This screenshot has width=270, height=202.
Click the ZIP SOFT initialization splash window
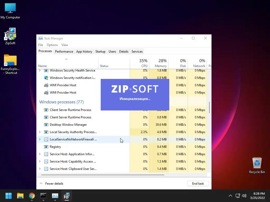[x=135, y=95]
